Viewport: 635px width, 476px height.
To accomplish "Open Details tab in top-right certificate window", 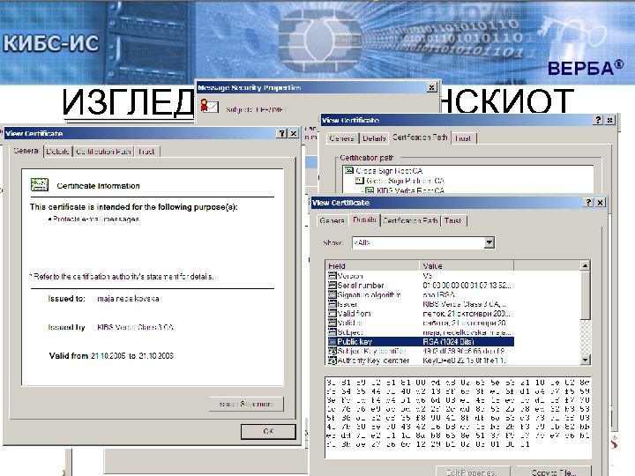I will click(x=374, y=138).
